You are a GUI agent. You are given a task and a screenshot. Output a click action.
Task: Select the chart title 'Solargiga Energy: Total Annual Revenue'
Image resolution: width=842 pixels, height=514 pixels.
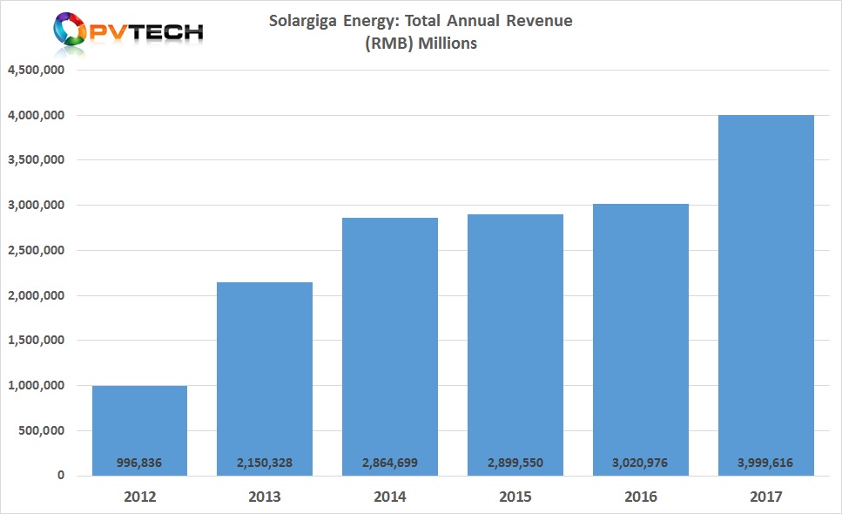421,21
